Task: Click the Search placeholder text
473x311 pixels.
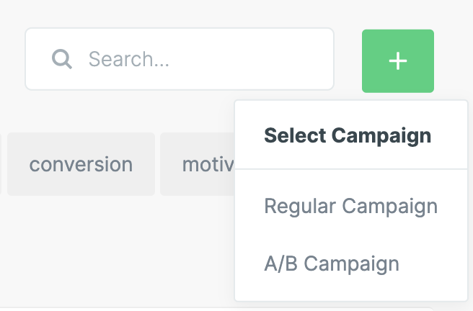Action: 129,59
